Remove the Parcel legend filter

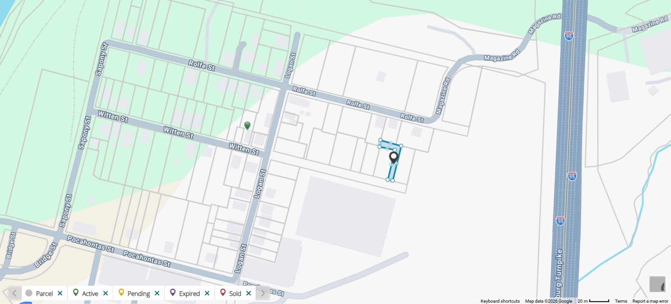coord(60,293)
